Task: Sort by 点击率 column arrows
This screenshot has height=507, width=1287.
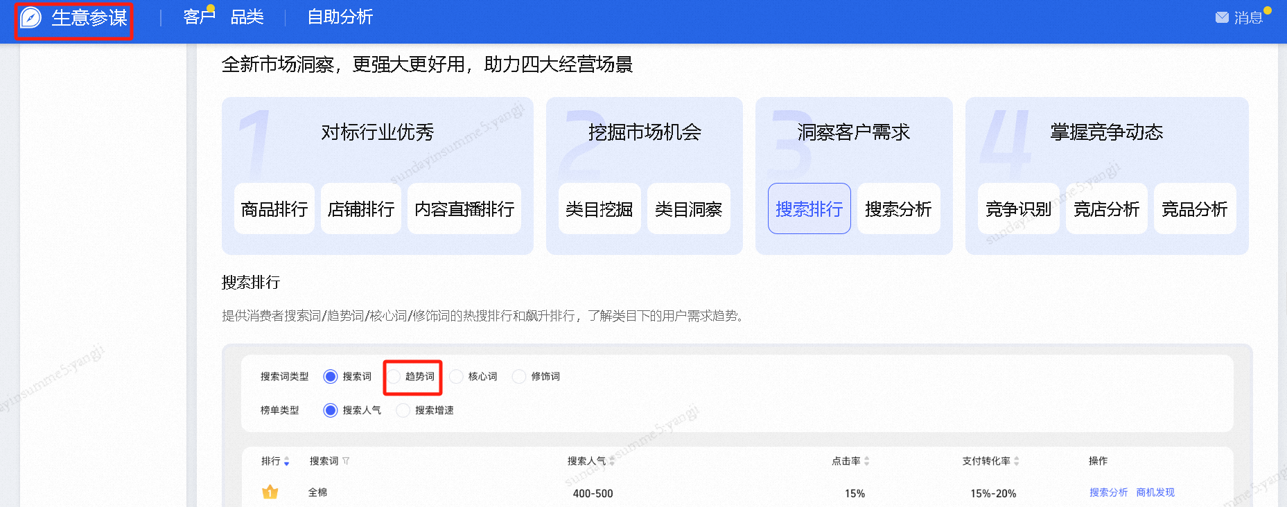Action: coord(866,461)
